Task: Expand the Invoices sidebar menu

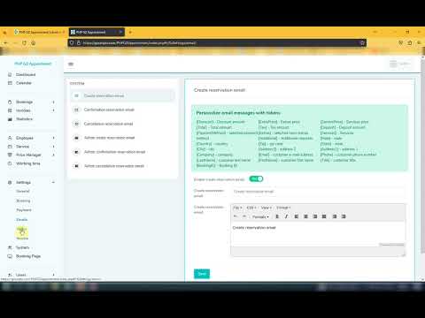Action: [x=53, y=110]
